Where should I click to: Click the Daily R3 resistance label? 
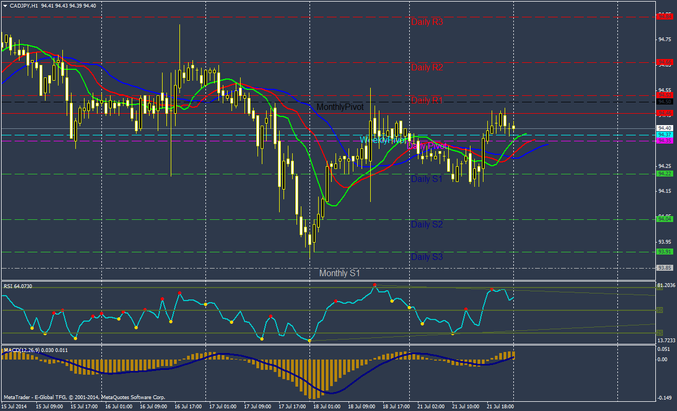pyautogui.click(x=427, y=22)
